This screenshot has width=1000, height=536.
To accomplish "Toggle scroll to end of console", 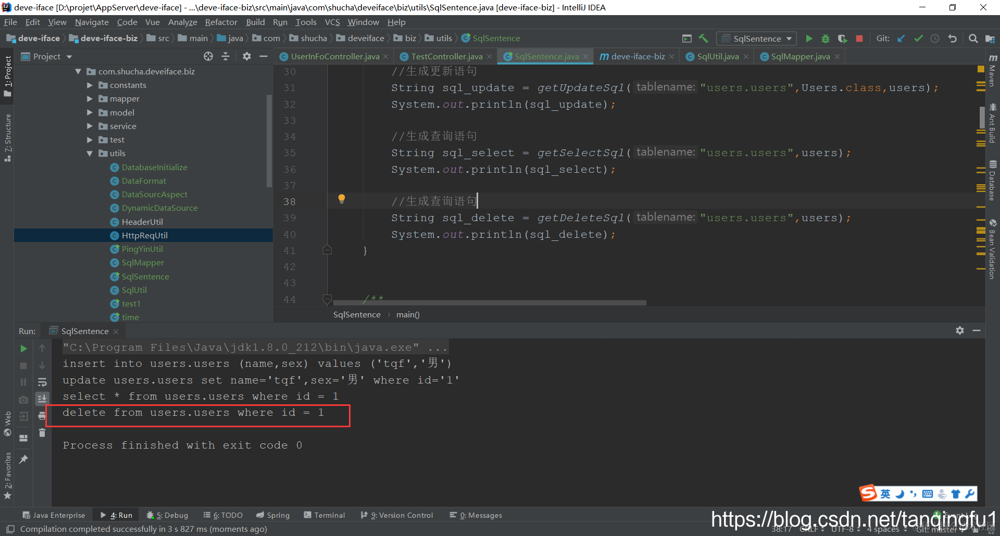I will coord(42,399).
